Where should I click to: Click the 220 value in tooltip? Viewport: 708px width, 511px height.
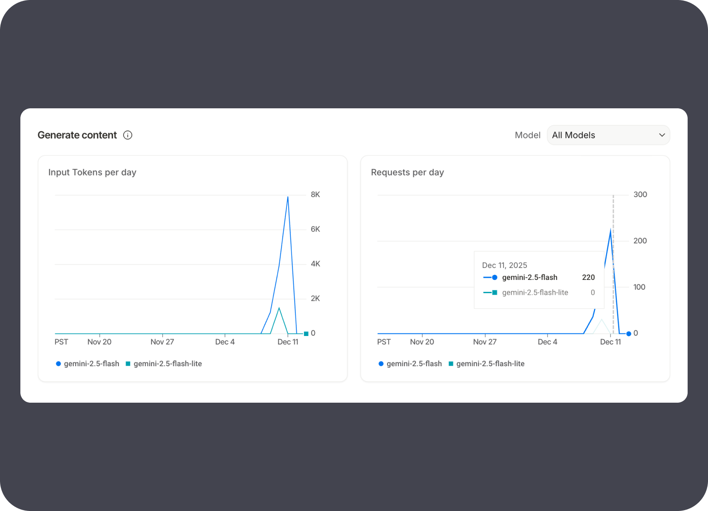click(x=588, y=277)
